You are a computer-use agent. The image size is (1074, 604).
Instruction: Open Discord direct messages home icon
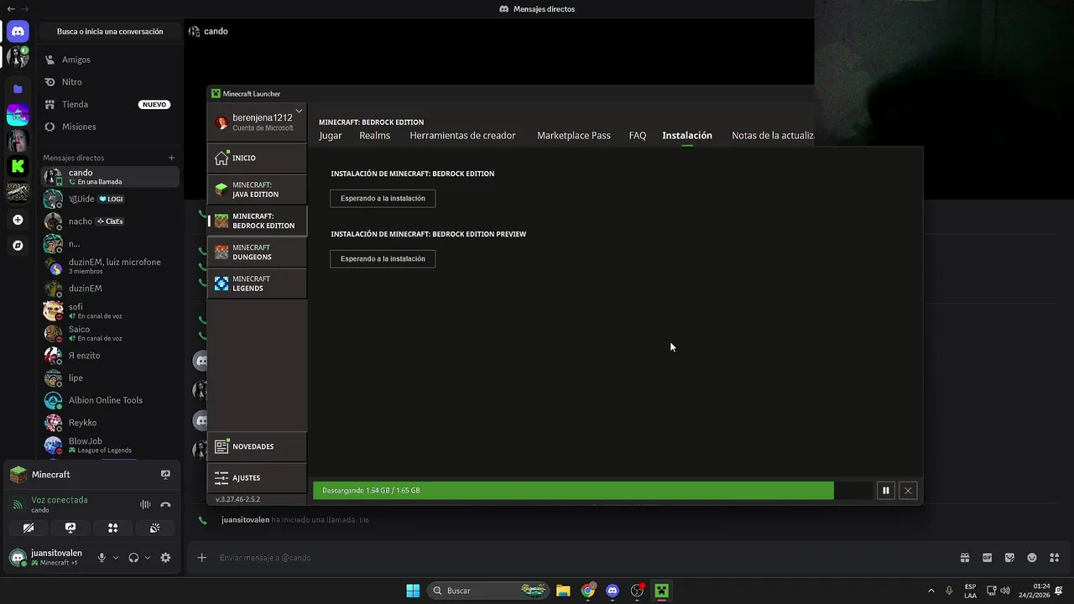18,32
